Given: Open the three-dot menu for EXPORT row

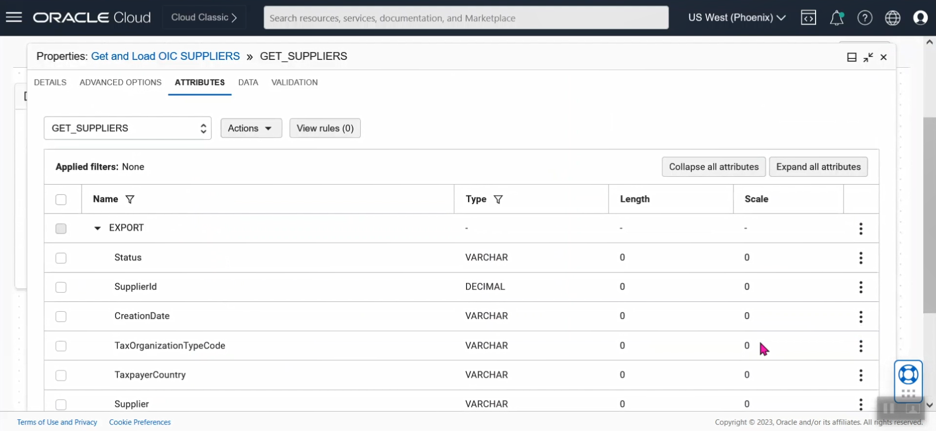Looking at the screenshot, I should [861, 228].
